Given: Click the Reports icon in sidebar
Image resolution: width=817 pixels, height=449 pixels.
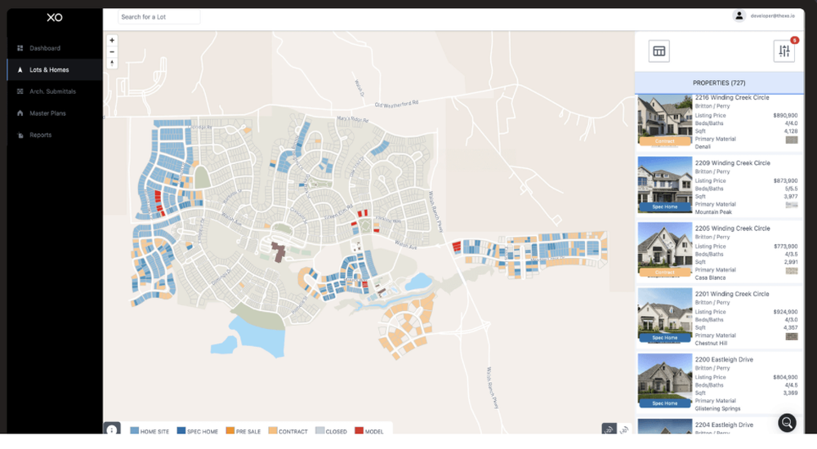Looking at the screenshot, I should (20, 135).
